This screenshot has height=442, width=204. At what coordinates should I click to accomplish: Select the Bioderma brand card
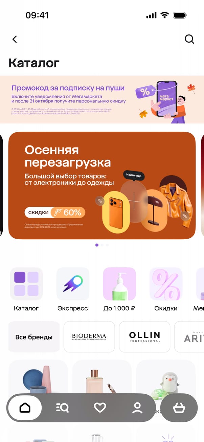point(89,337)
